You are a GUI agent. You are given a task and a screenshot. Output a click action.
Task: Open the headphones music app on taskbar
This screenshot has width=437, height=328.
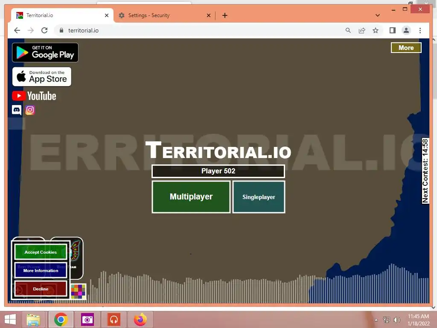point(114,319)
